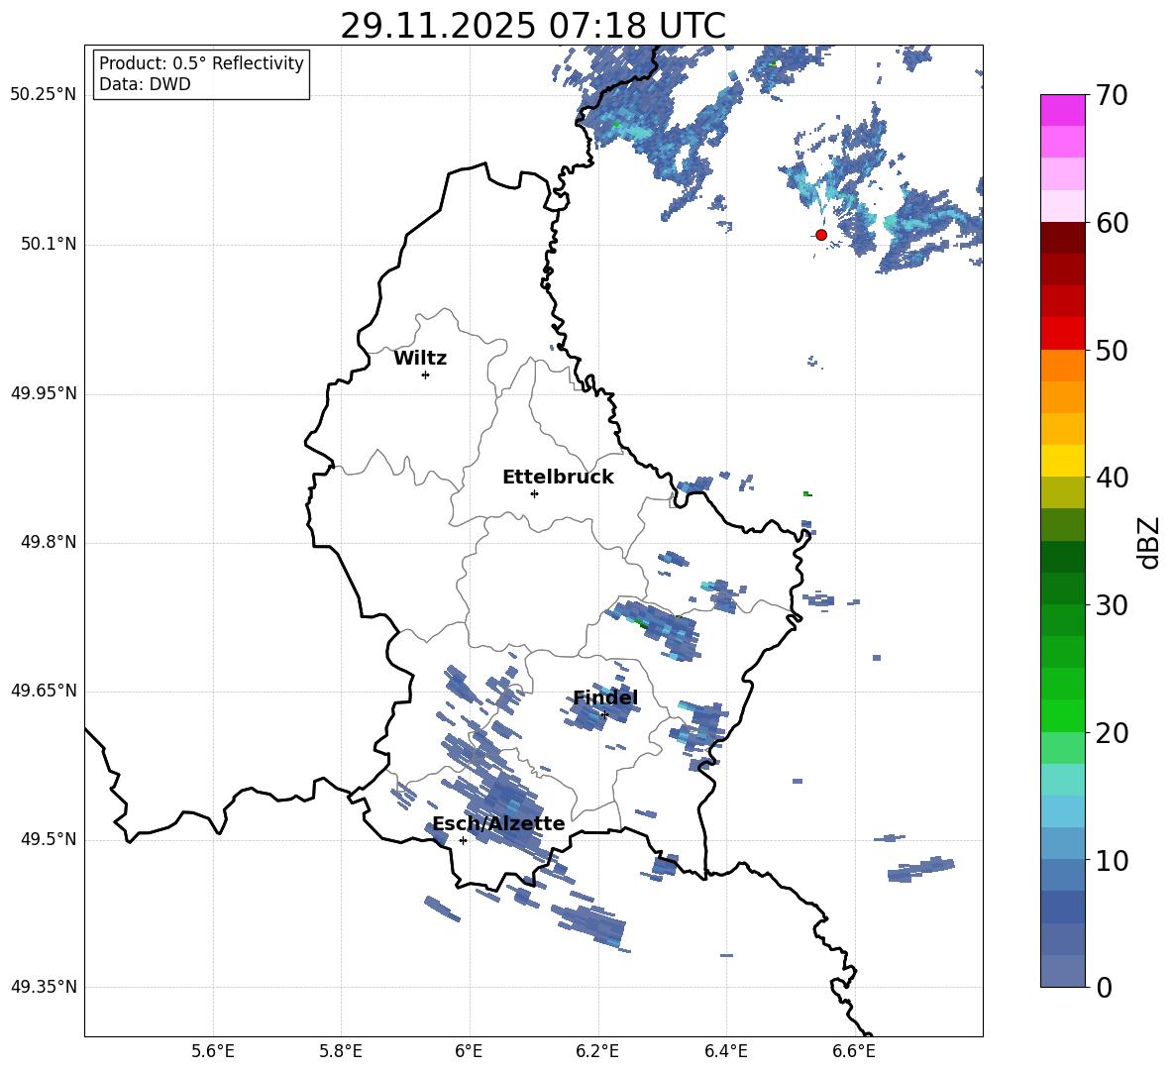The width and height of the screenshot is (1173, 1071).
Task: Pick the bright red swatch above 50 dBZ
Action: pyautogui.click(x=1063, y=333)
